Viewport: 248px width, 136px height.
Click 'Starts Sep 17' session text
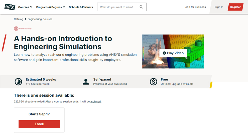[39, 114]
